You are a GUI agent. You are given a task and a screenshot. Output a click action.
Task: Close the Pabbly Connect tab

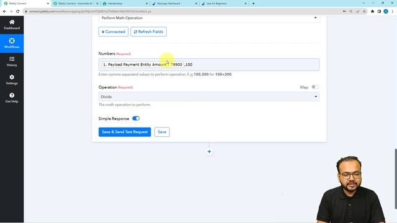[48, 4]
